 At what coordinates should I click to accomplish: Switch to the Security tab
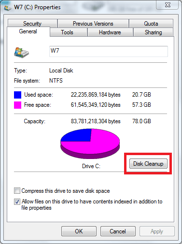pyautogui.click(x=32, y=23)
